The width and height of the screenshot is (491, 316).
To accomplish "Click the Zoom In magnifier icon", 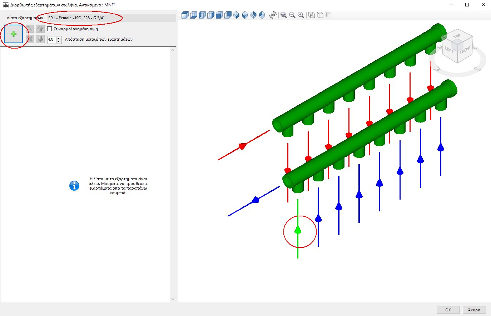I will click(301, 15).
